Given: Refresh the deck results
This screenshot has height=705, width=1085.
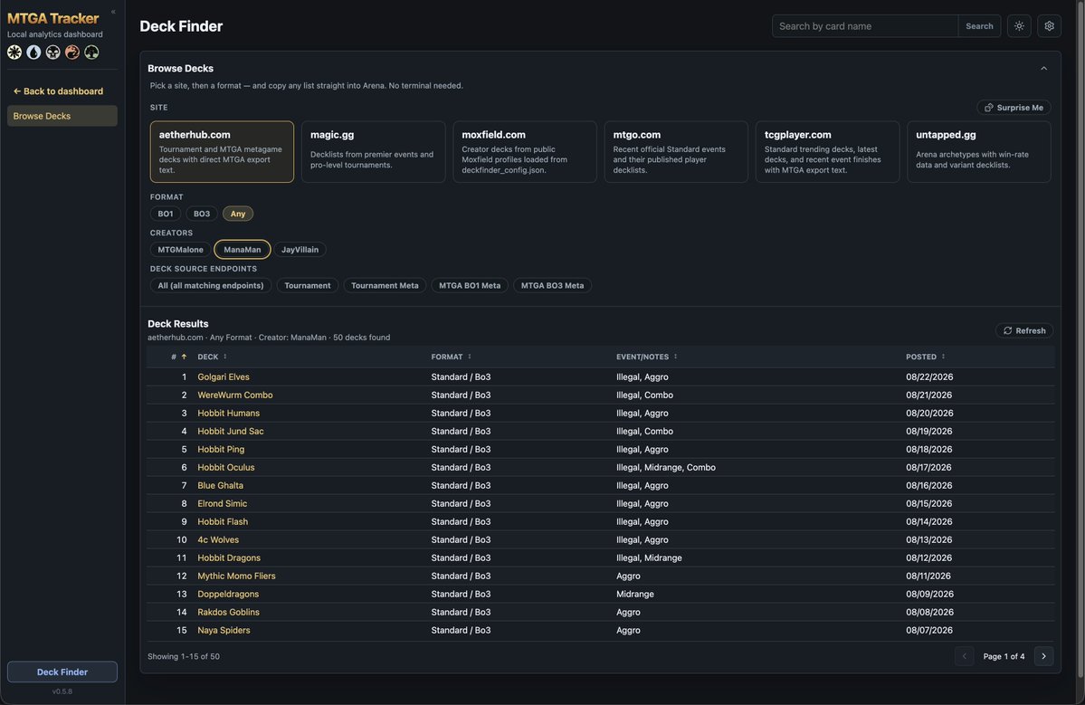Looking at the screenshot, I should pyautogui.click(x=1024, y=330).
